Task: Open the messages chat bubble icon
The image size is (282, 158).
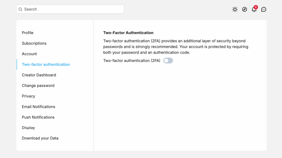Action: coord(264,9)
